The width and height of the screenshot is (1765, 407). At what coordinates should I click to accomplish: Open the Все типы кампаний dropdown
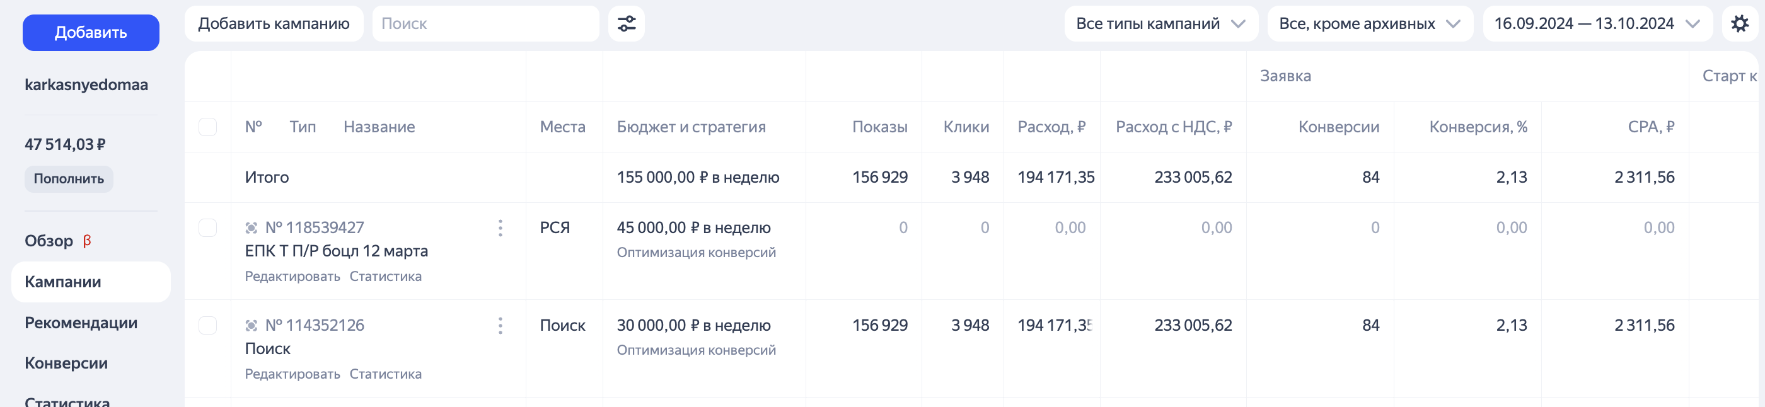pyautogui.click(x=1160, y=23)
